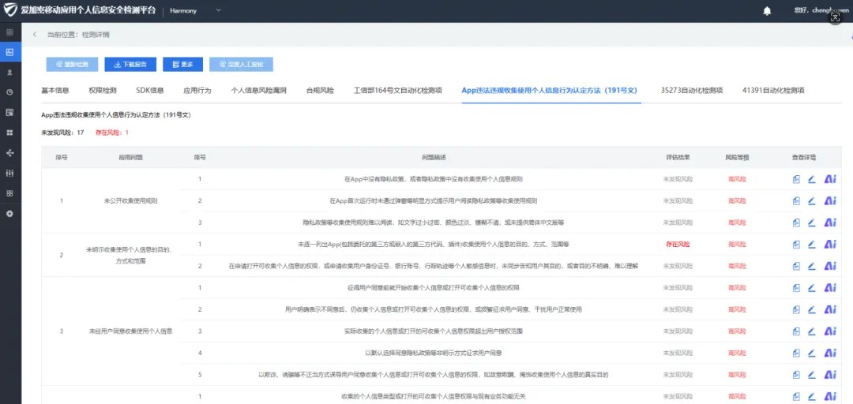Click the sliders icon in left sidebar
This screenshot has height=404, width=853.
click(9, 173)
